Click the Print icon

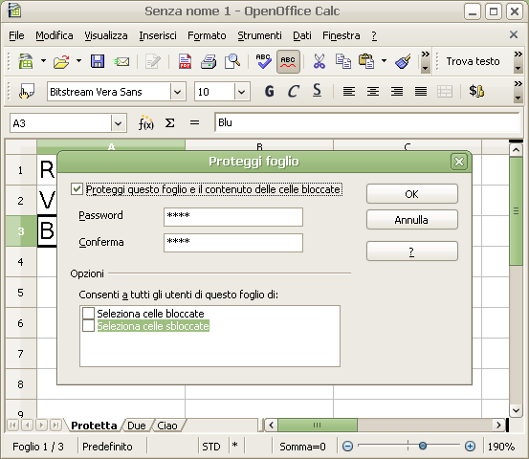pyautogui.click(x=209, y=61)
